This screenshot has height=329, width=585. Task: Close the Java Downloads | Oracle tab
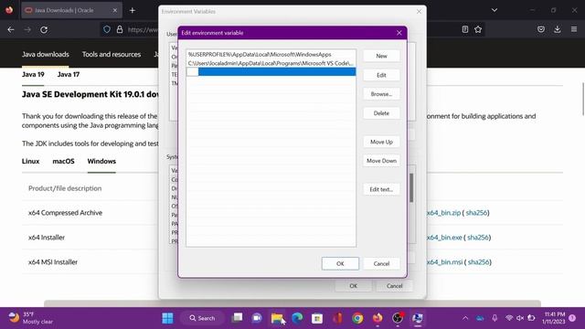pyautogui.click(x=115, y=10)
